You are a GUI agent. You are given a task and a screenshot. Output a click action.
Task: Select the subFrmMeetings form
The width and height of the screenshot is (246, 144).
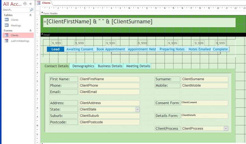(20, 41)
